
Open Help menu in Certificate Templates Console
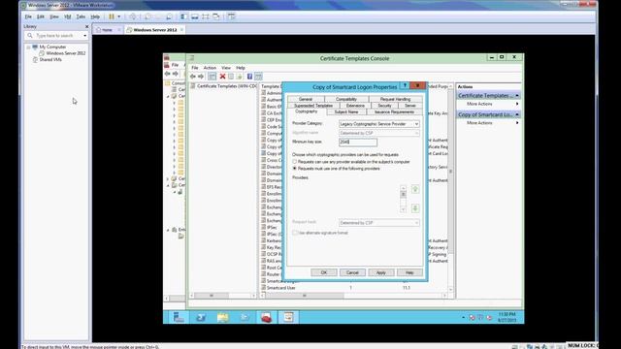coord(241,68)
